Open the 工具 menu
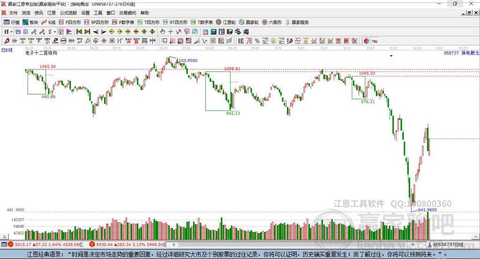The width and height of the screenshot is (480, 259). coord(98,13)
